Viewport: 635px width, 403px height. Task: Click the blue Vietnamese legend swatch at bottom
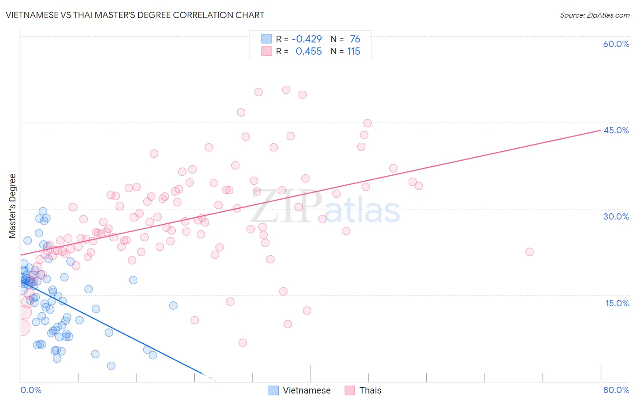pyautogui.click(x=273, y=390)
